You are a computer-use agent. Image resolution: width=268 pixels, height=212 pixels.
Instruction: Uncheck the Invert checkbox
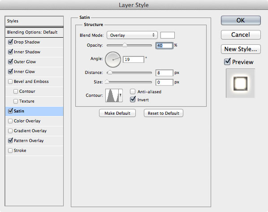tap(133, 100)
